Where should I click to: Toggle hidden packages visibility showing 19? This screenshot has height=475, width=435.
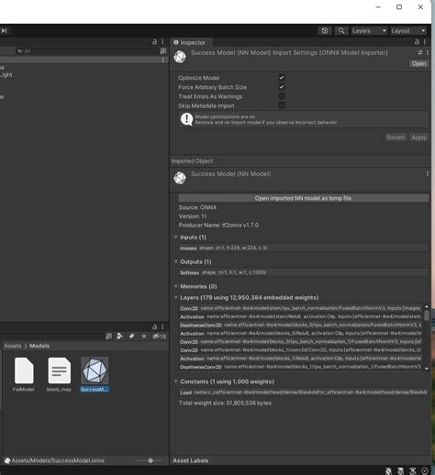click(160, 337)
